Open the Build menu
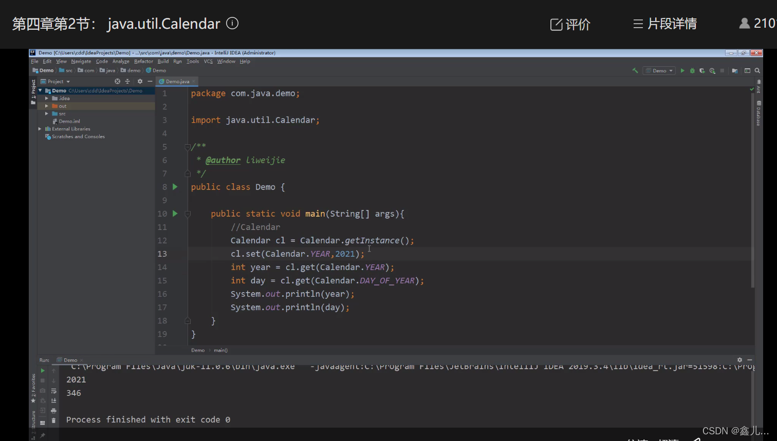Screen dimensions: 777x441 point(163,61)
